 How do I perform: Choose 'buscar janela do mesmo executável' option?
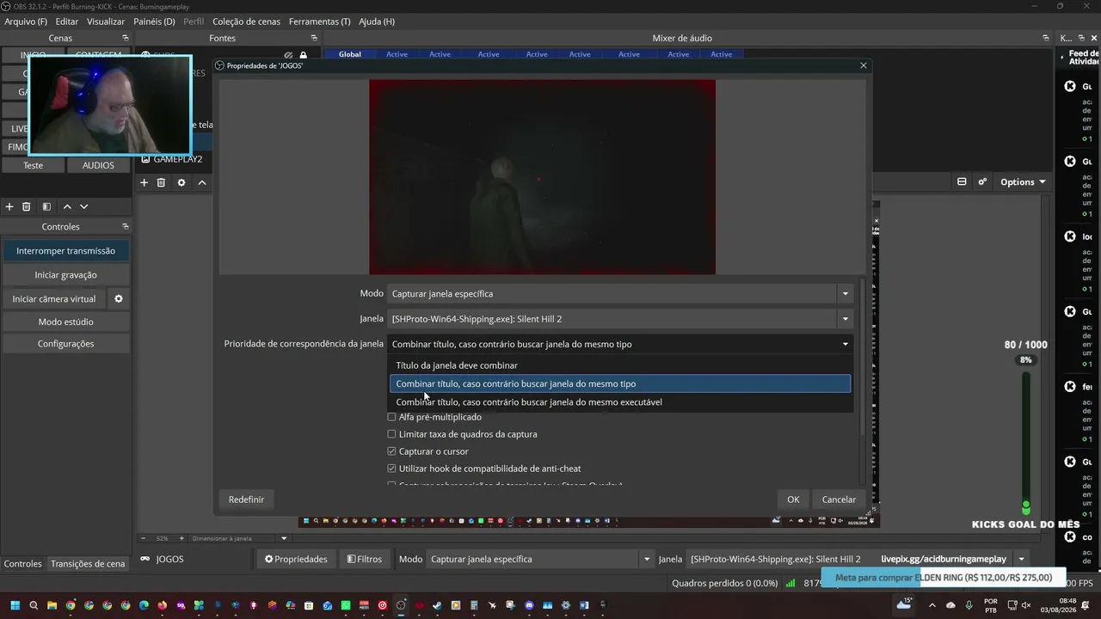pos(620,402)
